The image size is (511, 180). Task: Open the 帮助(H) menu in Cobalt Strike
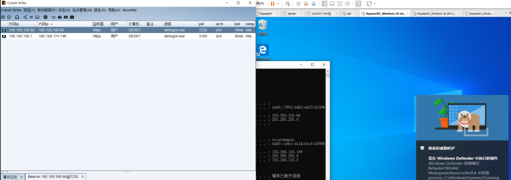coord(114,10)
